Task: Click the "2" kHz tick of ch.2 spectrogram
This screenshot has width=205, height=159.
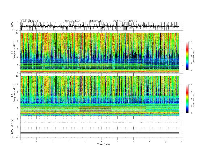Action: [x=18, y=108]
